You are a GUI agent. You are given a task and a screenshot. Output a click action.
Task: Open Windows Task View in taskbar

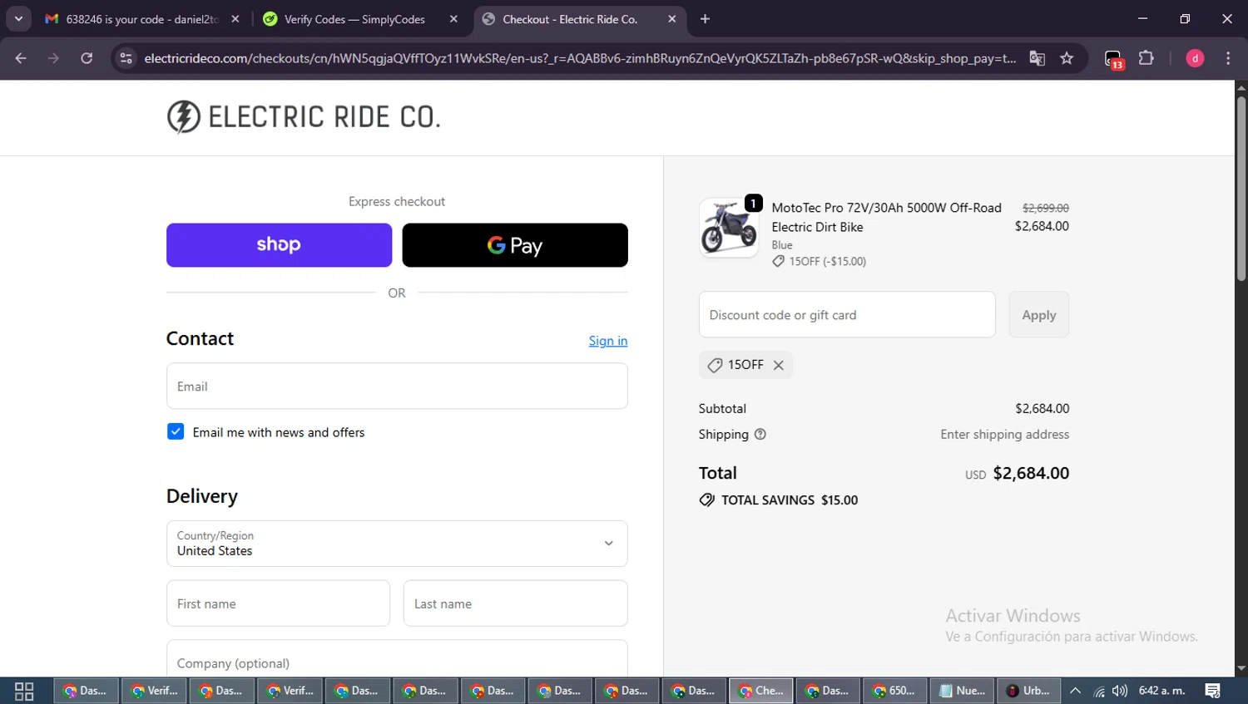pyautogui.click(x=24, y=691)
